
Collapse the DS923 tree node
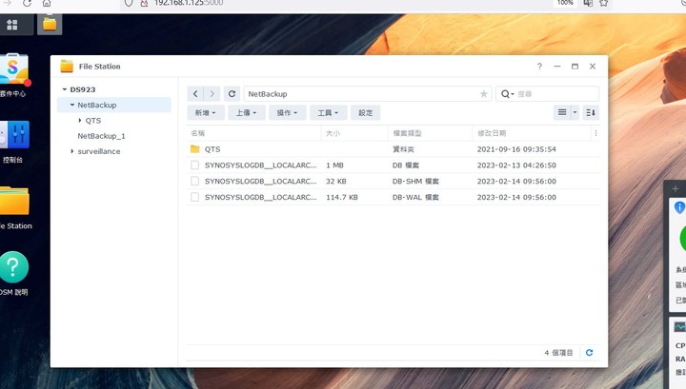point(65,89)
